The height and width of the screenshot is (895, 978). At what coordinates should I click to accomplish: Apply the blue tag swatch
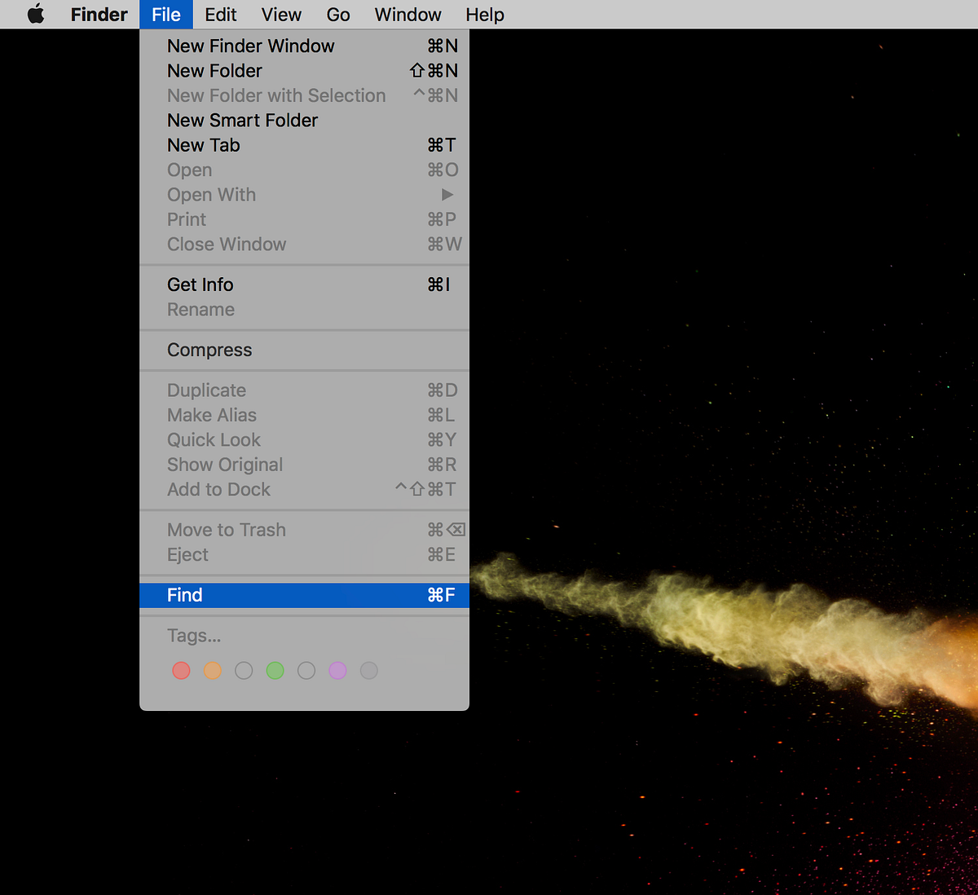click(x=306, y=670)
